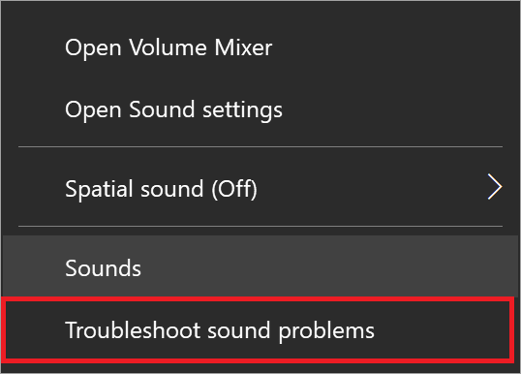Click the '(Off)' label of Spatial sound
The height and width of the screenshot is (374, 521).
point(234,189)
